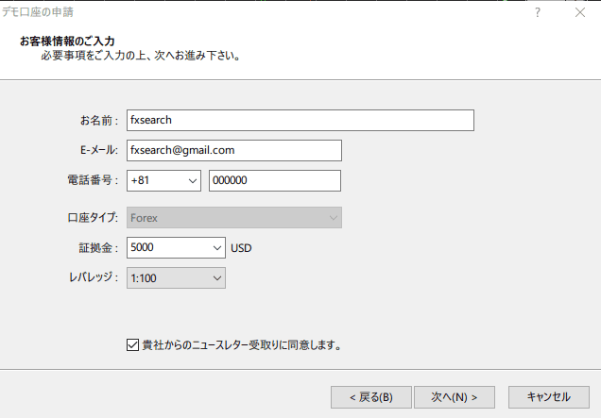Open the 5000 deposit amount dropdown
The height and width of the screenshot is (418, 601).
point(176,247)
